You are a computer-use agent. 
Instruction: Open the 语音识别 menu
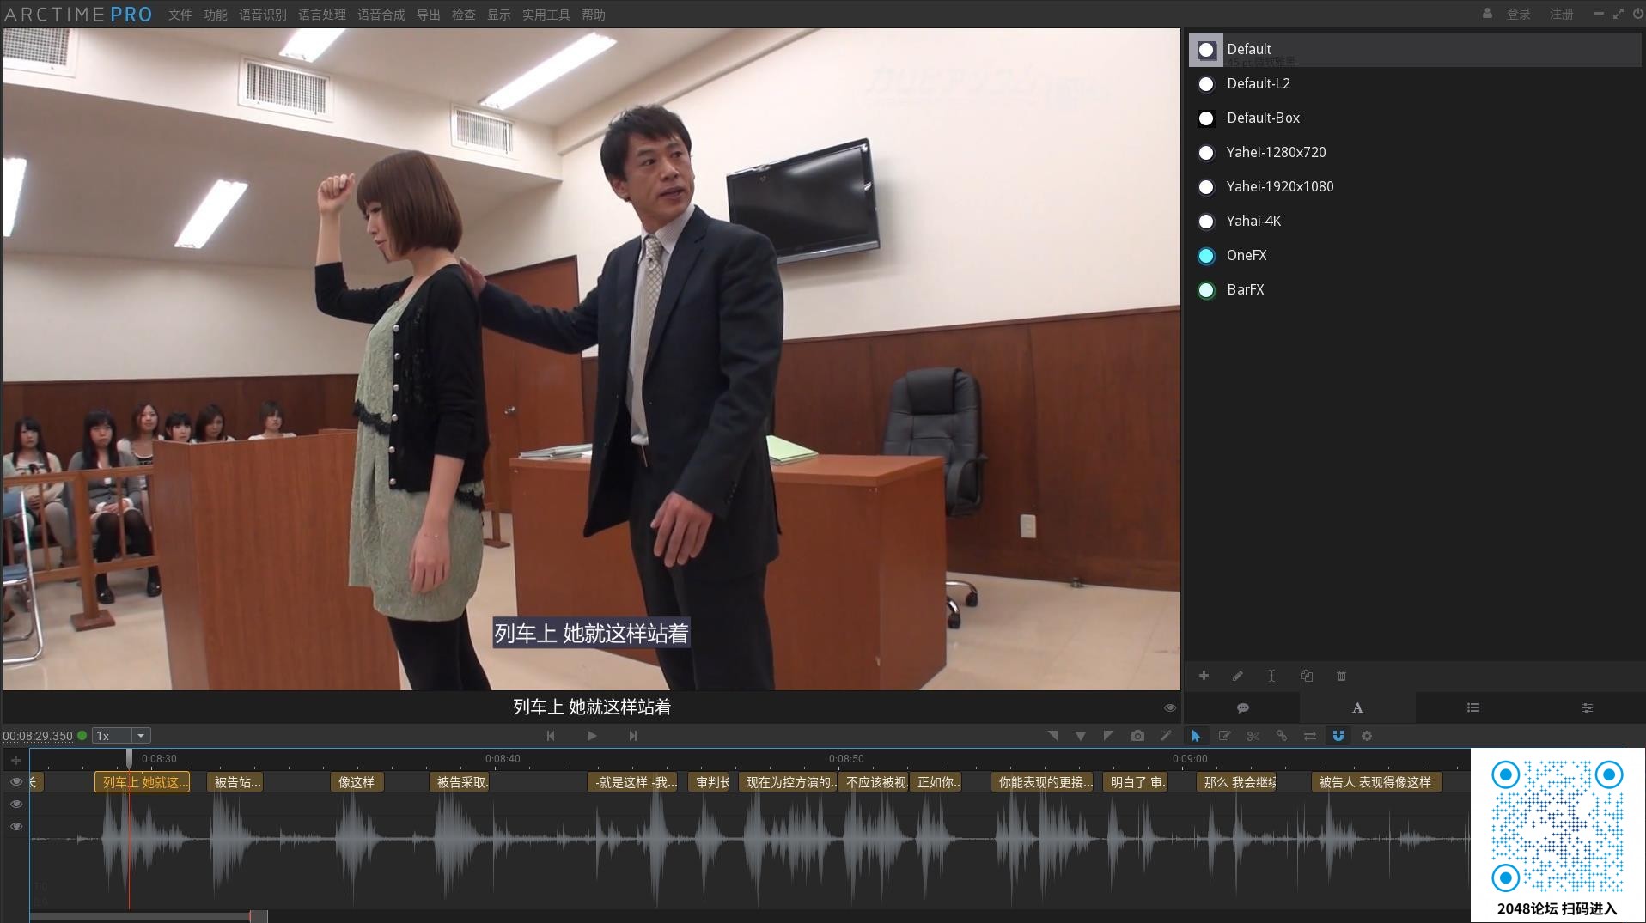coord(263,15)
